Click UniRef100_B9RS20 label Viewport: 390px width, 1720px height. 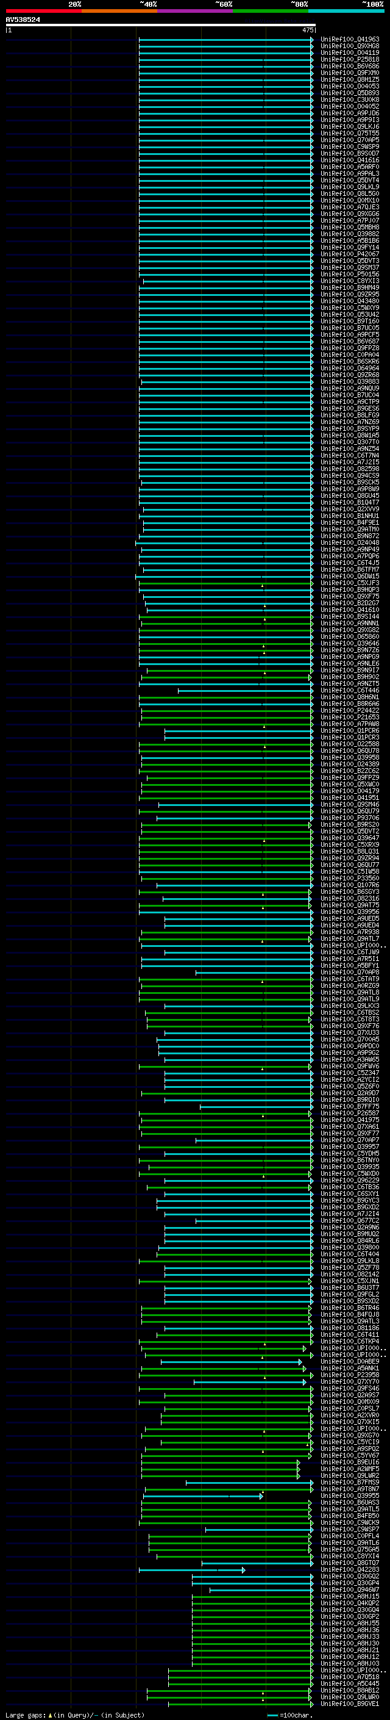[349, 825]
